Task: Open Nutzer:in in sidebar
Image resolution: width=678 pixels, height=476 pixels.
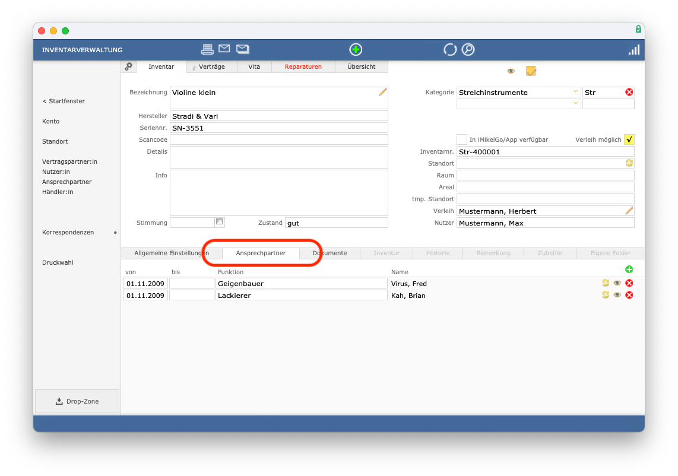Action: pos(56,172)
